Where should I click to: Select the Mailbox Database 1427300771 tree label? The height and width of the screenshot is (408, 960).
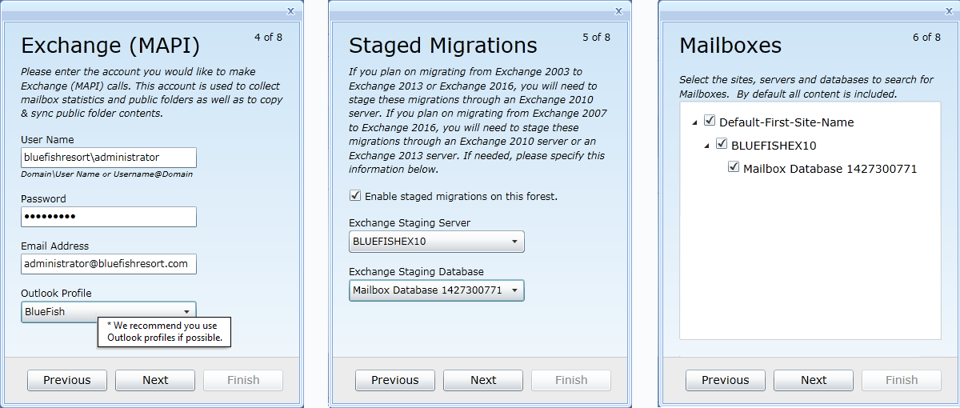(830, 169)
